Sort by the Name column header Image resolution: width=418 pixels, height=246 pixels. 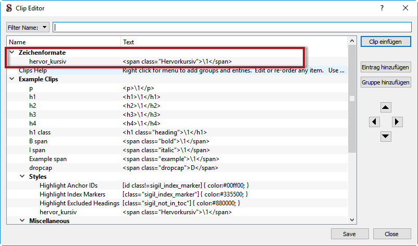click(x=63, y=42)
